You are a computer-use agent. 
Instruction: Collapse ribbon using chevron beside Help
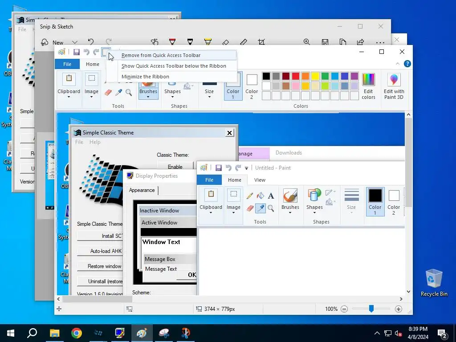click(398, 64)
